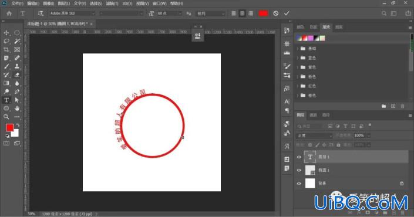Select the Ellipse shape tool
Image resolution: width=414 pixels, height=217 pixels.
coord(6,108)
